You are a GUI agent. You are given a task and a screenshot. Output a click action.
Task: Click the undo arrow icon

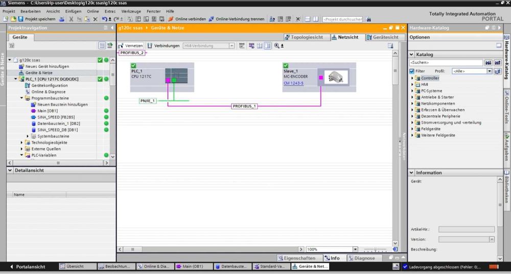[104, 19]
